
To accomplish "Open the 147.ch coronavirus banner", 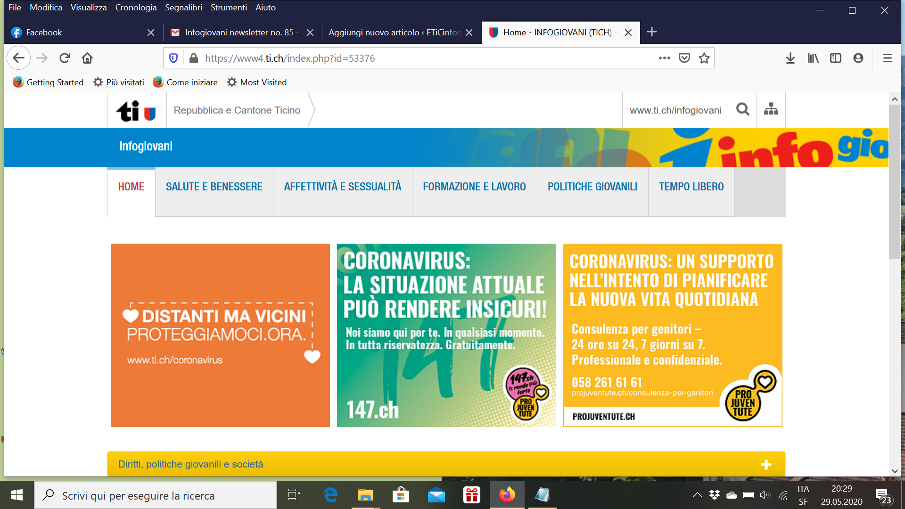I will coord(446,335).
